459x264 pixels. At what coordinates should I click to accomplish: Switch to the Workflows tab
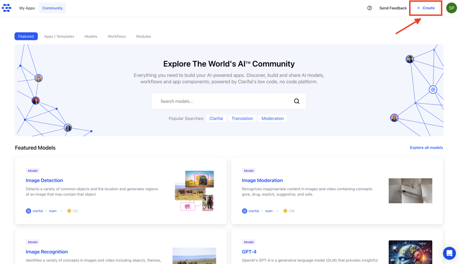point(116,36)
